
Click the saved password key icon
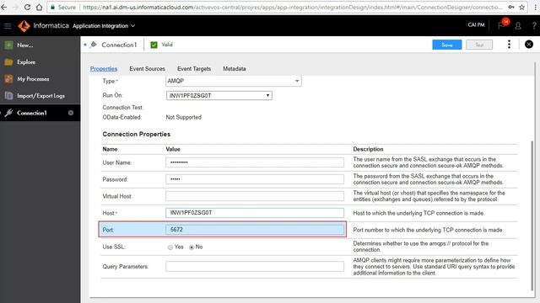click(511, 7)
